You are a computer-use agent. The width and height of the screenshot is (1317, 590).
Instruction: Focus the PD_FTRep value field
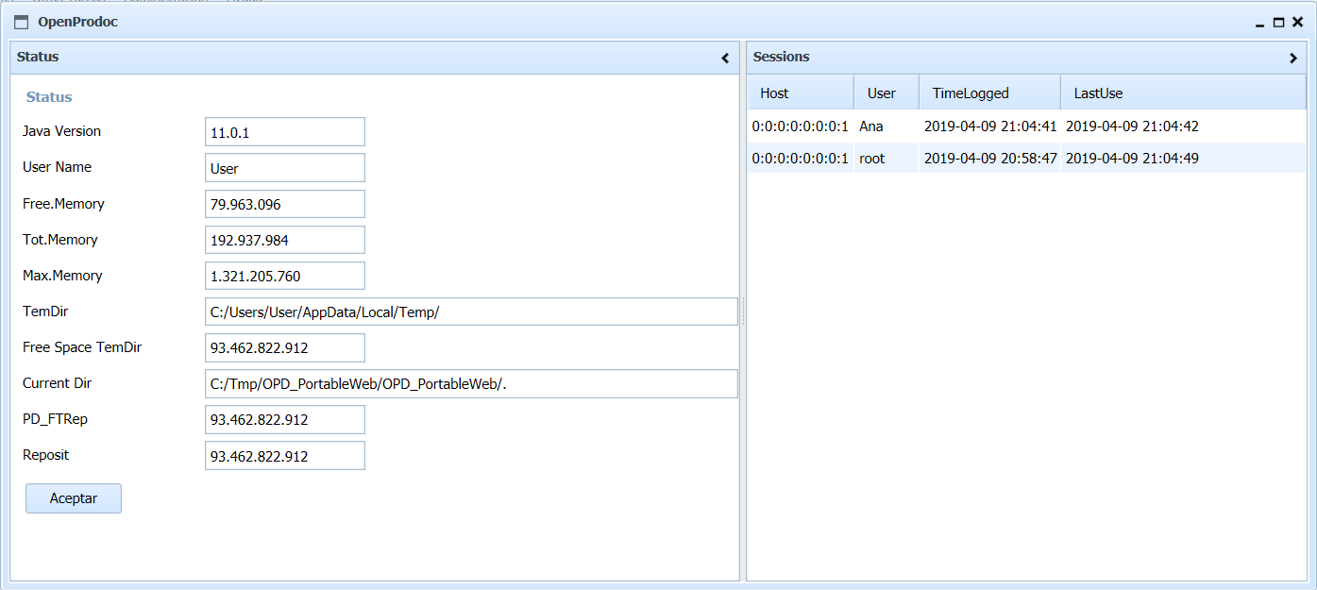point(285,419)
